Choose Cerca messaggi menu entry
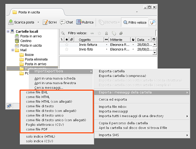This screenshot has height=149, width=196. 49,88
